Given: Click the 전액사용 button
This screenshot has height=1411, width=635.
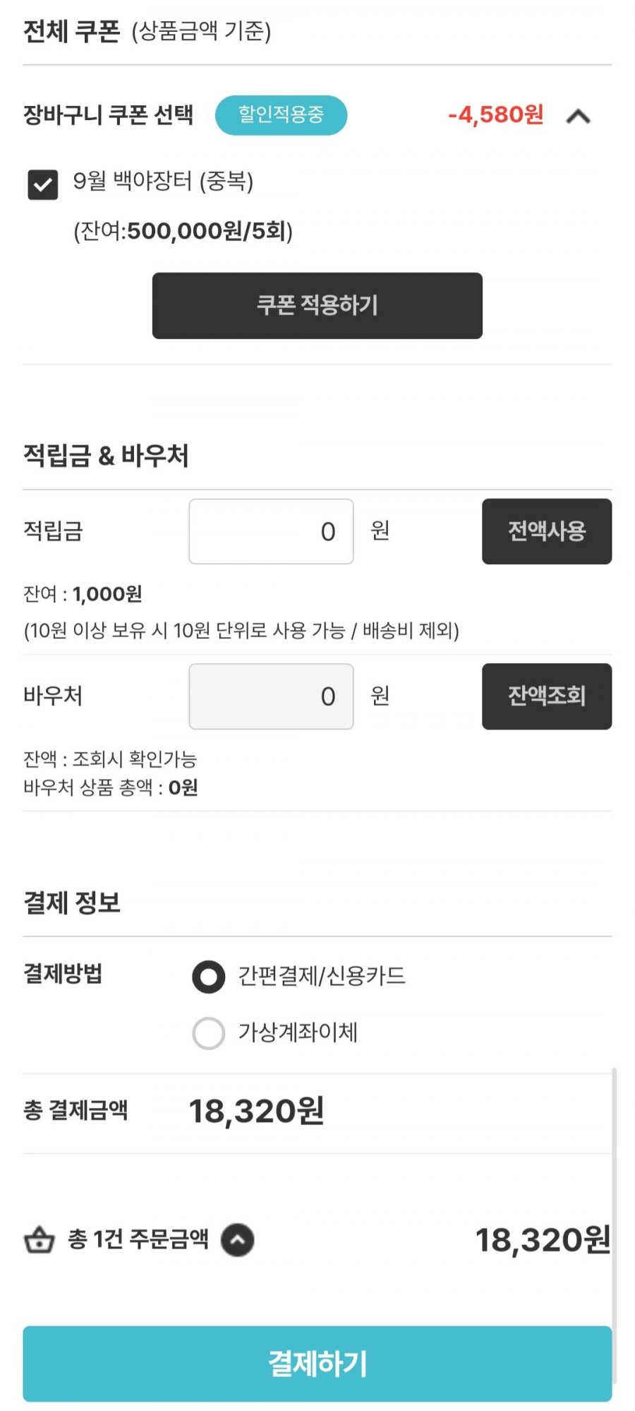Looking at the screenshot, I should tap(547, 531).
